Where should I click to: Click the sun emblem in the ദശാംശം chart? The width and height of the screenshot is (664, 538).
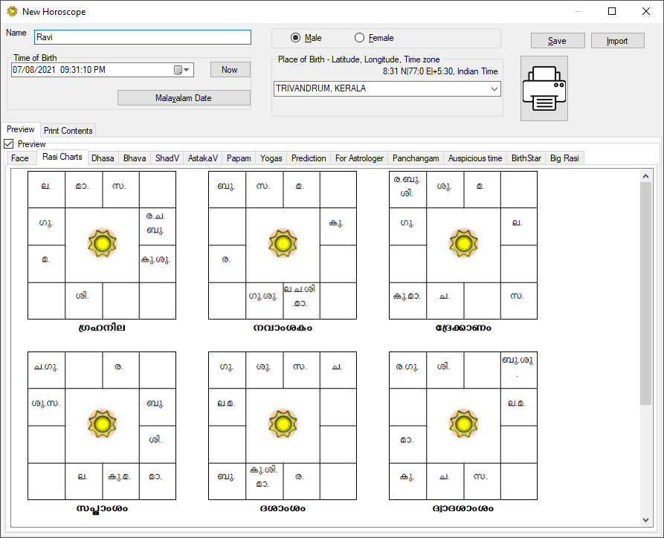pyautogui.click(x=283, y=424)
